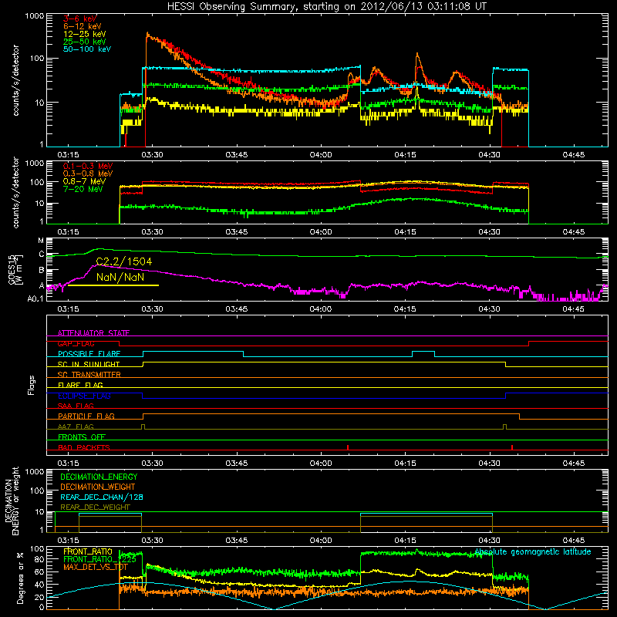The width and height of the screenshot is (617, 617).
Task: Select the NaN/NaN annotation in GOES panel
Action: pos(120,277)
